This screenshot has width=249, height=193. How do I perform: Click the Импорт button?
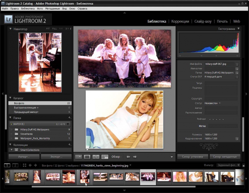(24, 157)
